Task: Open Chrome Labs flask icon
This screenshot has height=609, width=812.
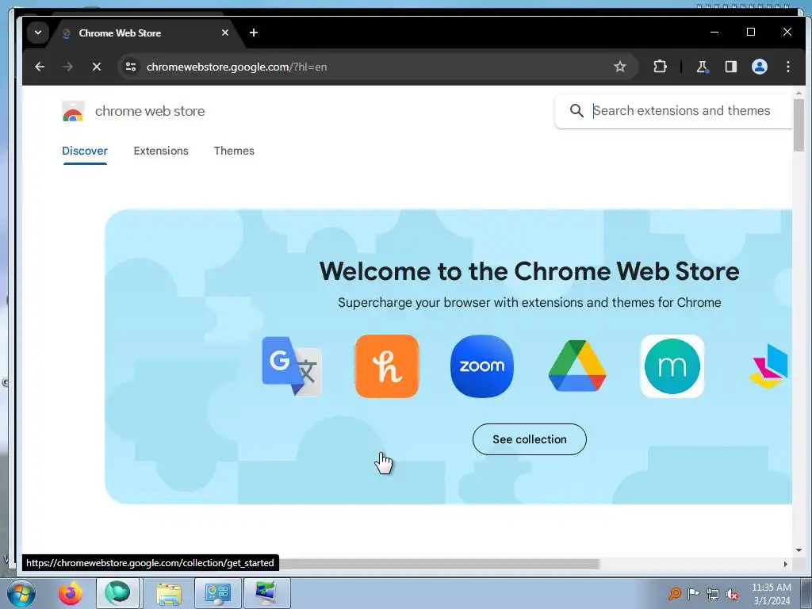Action: [x=703, y=67]
